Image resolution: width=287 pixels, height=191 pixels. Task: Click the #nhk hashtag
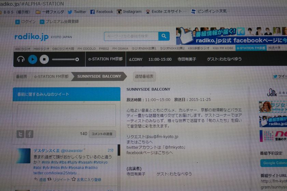click(46, 162)
